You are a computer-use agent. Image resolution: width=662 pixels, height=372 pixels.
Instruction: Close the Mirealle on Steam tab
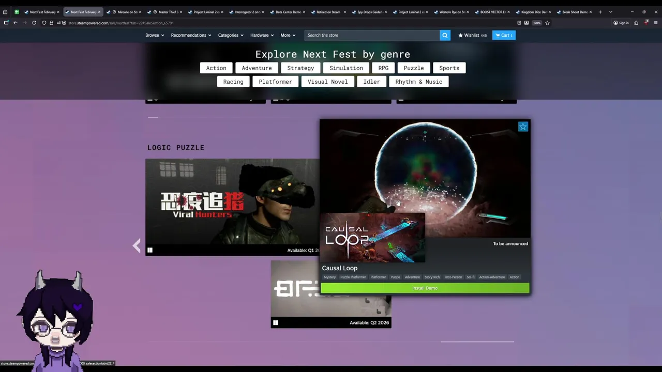pyautogui.click(x=140, y=12)
